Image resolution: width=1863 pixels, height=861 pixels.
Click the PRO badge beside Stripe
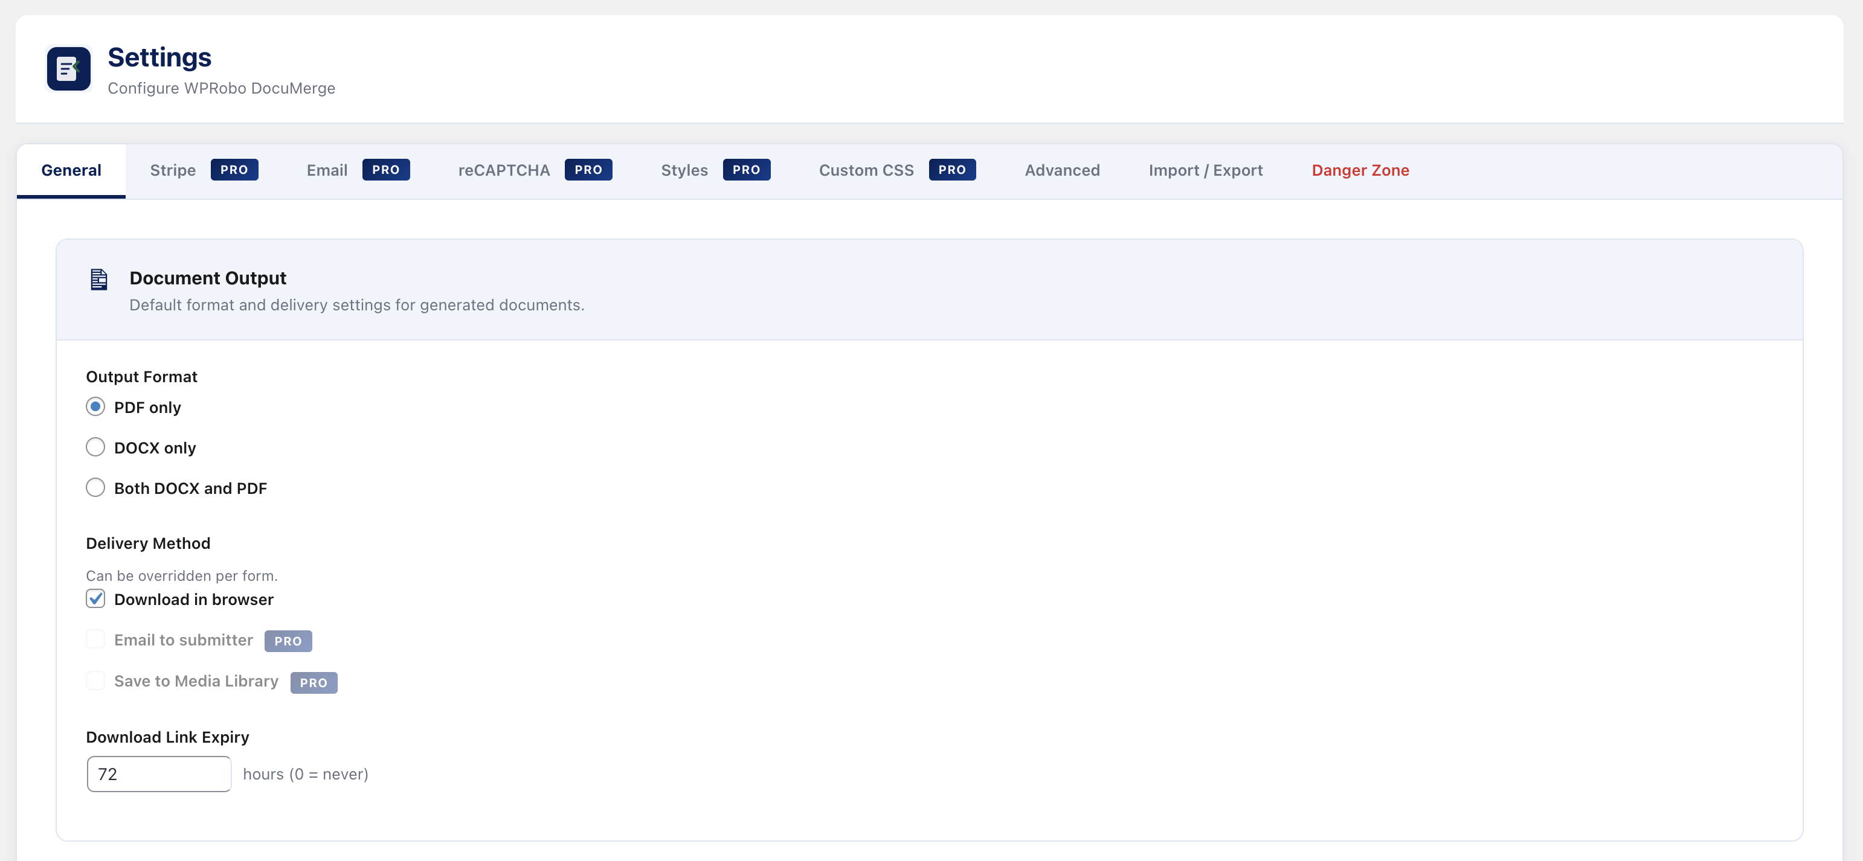click(234, 170)
